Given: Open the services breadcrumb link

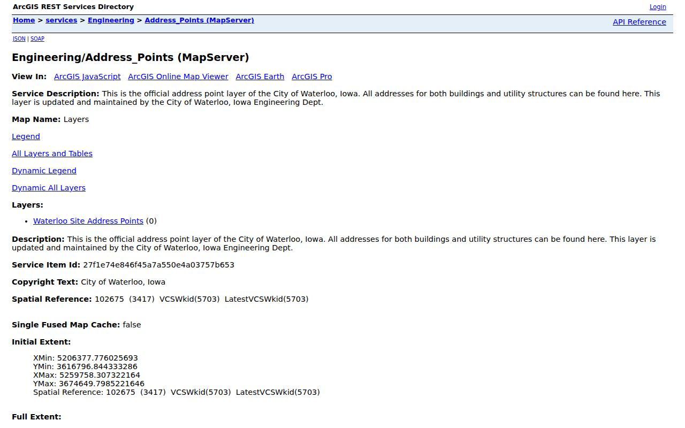Looking at the screenshot, I should tap(62, 20).
